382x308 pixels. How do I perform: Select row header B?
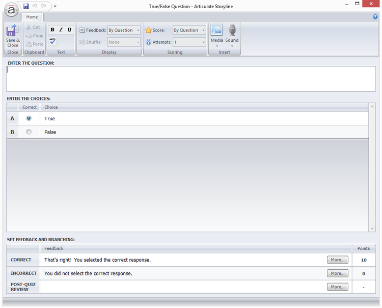12,132
